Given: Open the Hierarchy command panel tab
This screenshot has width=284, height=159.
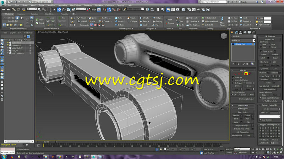Looking at the screenshot, I should coord(241,32).
